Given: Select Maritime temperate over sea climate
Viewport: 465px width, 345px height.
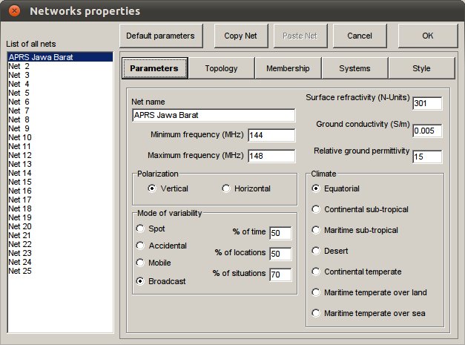Looking at the screenshot, I should pos(316,313).
